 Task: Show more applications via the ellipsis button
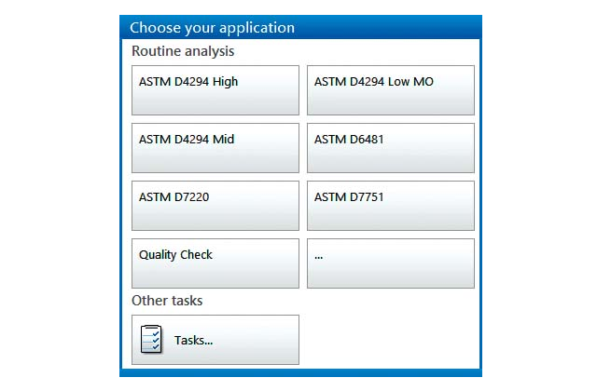click(390, 263)
